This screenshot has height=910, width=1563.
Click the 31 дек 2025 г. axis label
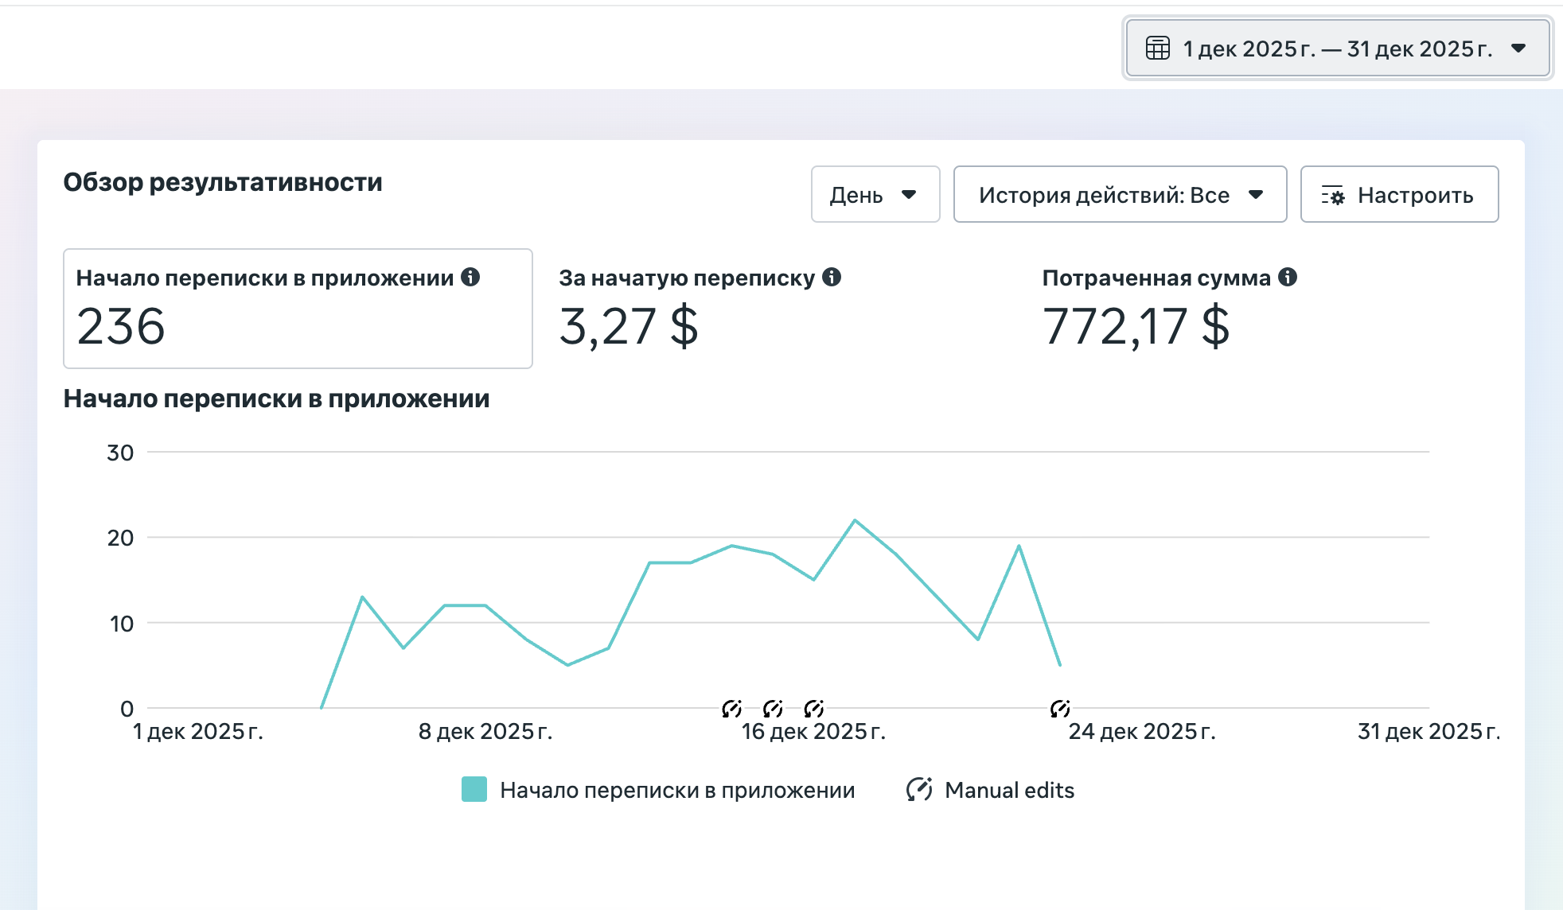tap(1429, 731)
